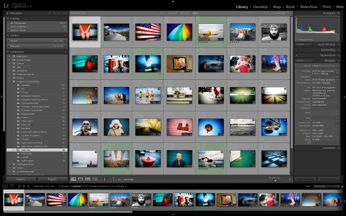Select Navigator FILL zoom option
This screenshot has width=346, height=216.
pos(55,13)
